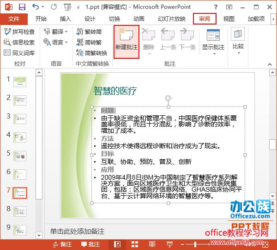Open the 文件 File tab
Image resolution: width=277 pixels, height=250 pixels.
[x=14, y=19]
